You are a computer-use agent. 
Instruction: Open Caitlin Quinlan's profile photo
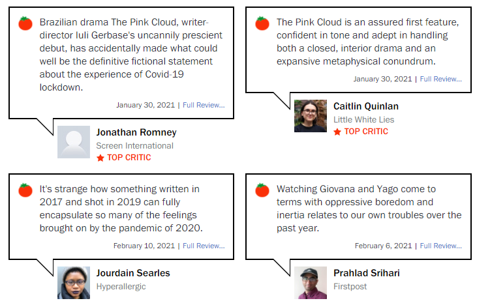311,116
